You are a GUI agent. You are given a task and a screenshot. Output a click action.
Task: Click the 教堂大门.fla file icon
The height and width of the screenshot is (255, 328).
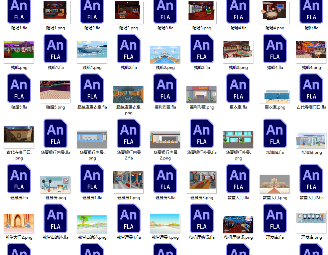click(238, 179)
